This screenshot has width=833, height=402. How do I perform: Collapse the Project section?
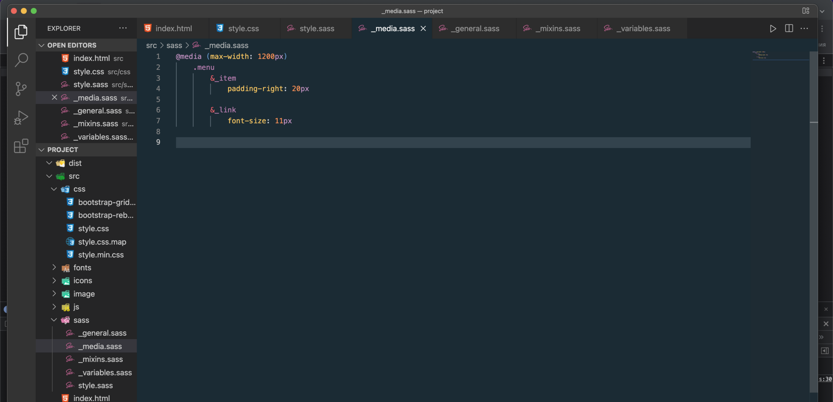pyautogui.click(x=86, y=149)
